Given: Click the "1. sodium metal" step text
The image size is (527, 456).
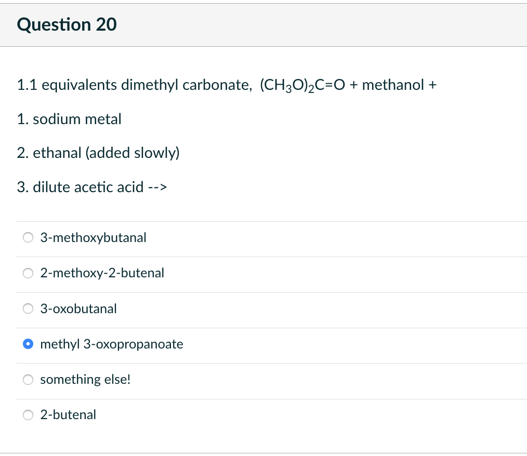Looking at the screenshot, I should pos(69,119).
